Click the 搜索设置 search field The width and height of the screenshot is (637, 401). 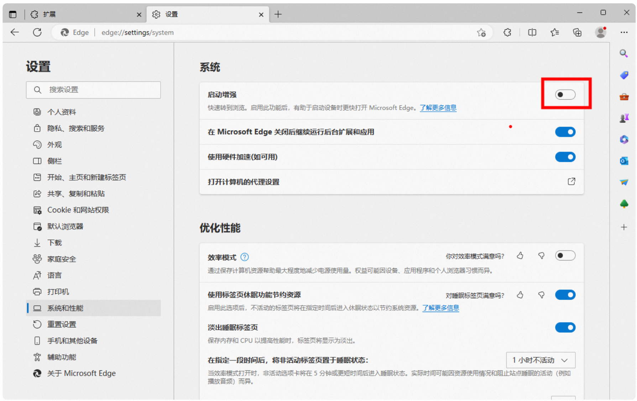pos(93,90)
